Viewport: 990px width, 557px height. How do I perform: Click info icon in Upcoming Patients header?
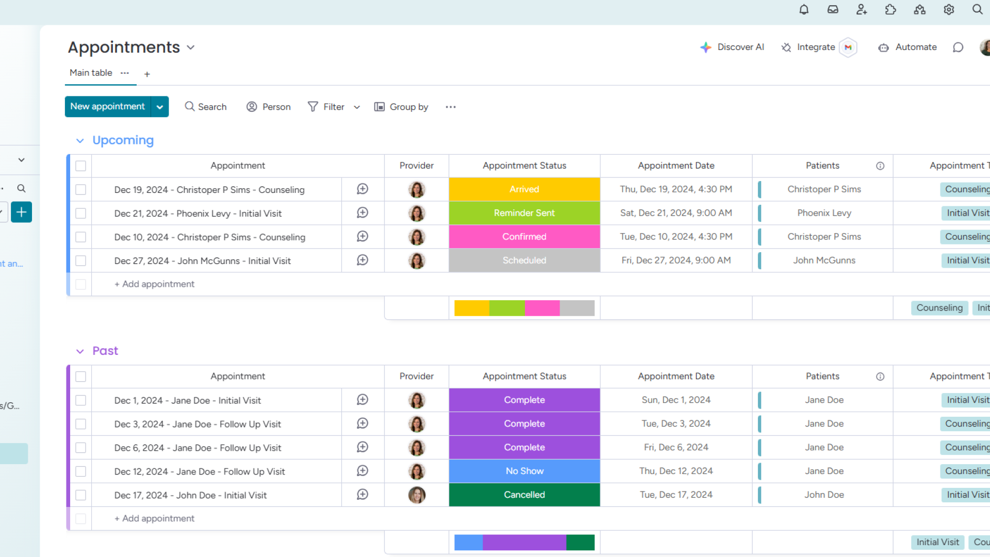coord(880,166)
